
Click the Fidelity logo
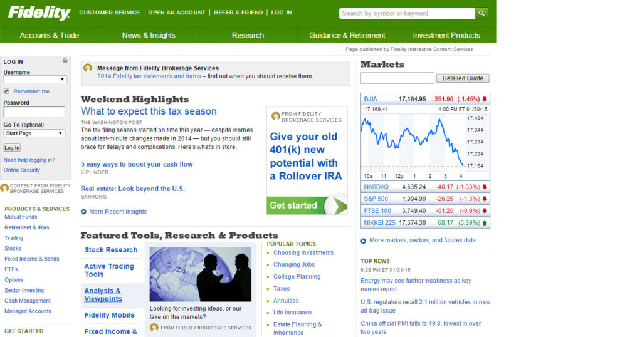point(39,13)
